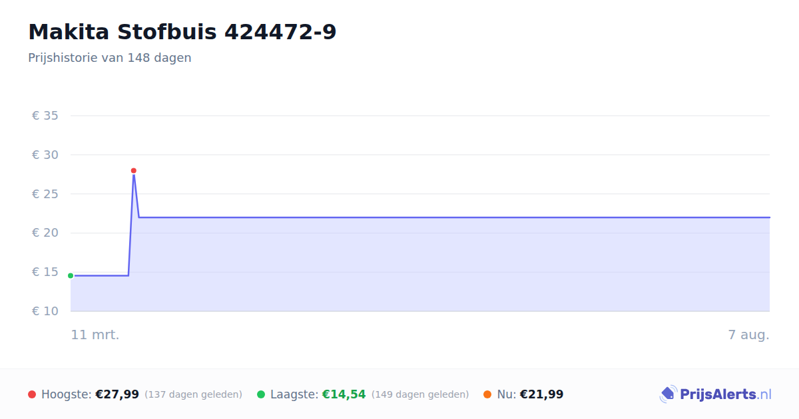799x419 pixels.
Task: Click the Makita Stofbuis 424472-9 title
Action: [x=182, y=32]
